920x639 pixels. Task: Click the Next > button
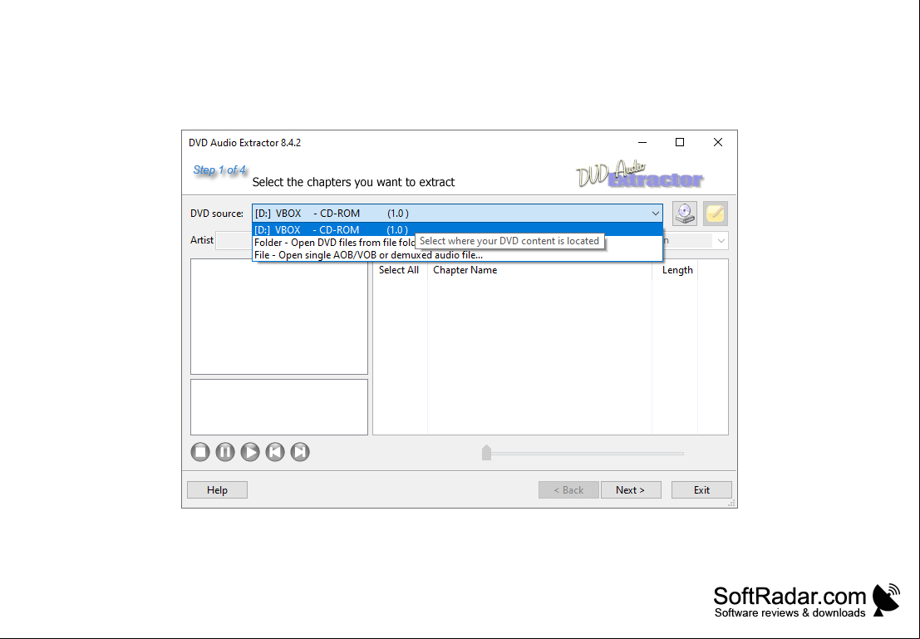(x=631, y=490)
